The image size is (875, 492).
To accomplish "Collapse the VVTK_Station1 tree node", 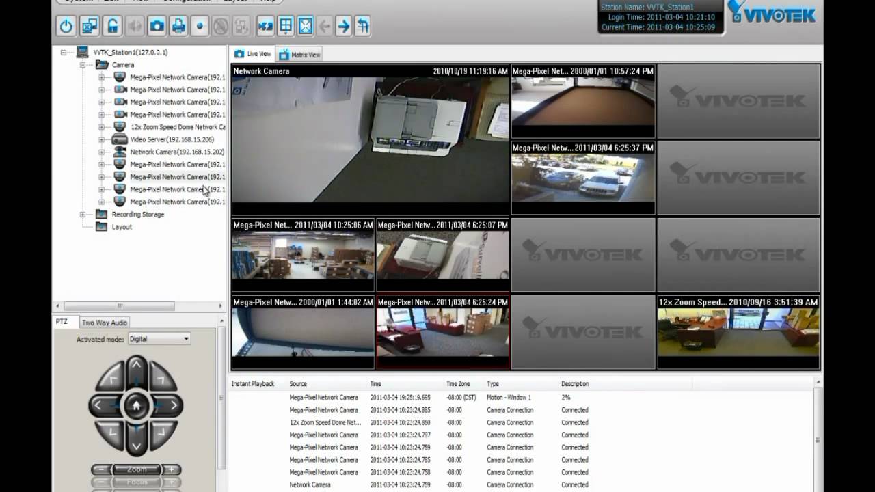I will (64, 52).
